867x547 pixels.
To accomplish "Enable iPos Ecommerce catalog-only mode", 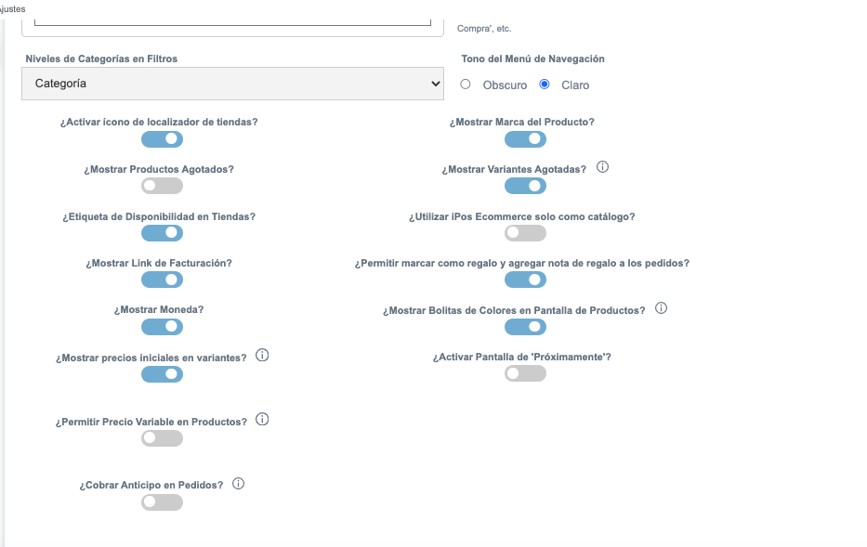I will point(525,233).
